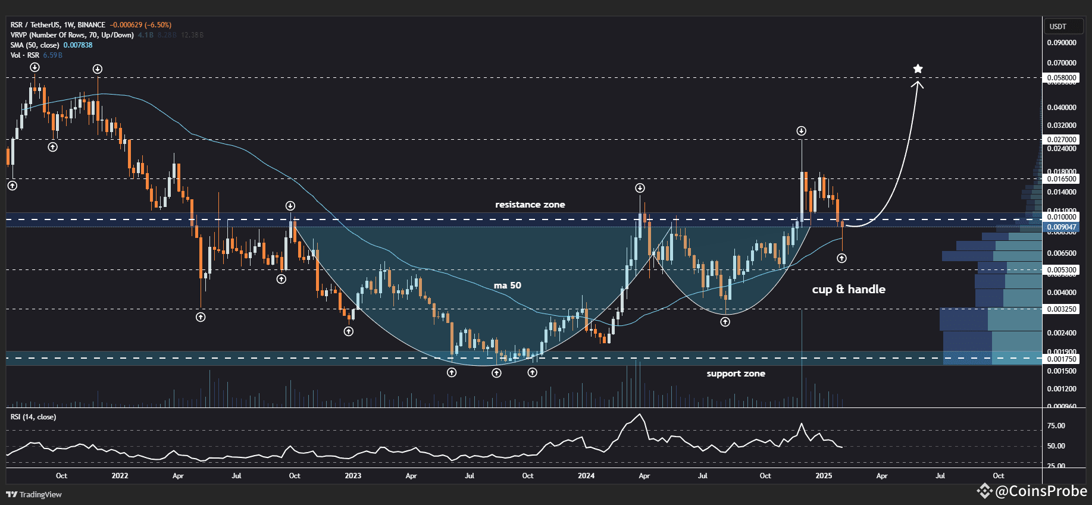The width and height of the screenshot is (1092, 505).
Task: Click the 2024 label on the time axis
Action: [586, 476]
